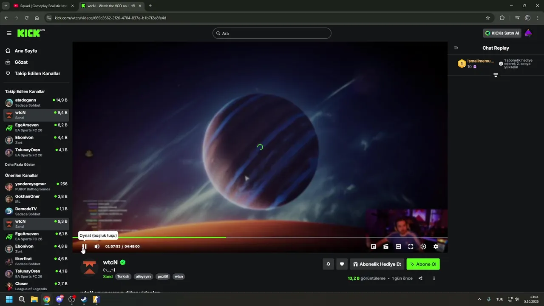Share the video

(x=420, y=278)
